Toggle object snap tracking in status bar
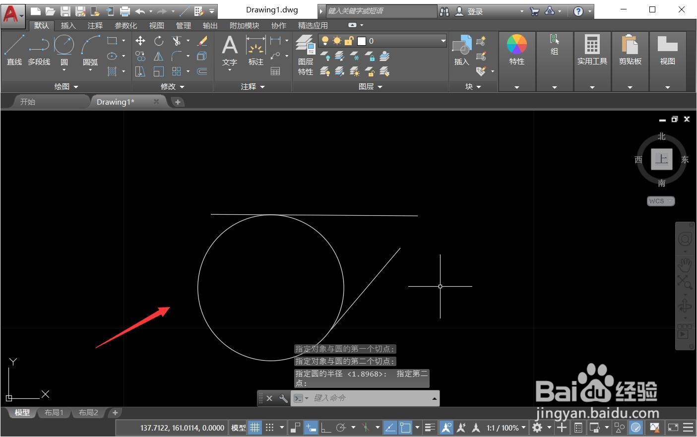 tap(390, 428)
